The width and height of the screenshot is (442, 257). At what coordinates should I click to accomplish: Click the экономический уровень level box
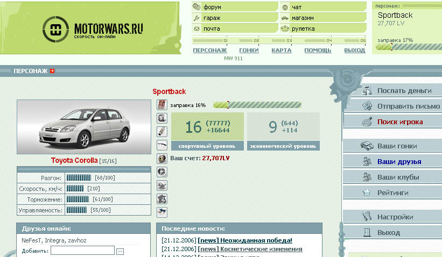(x=283, y=131)
